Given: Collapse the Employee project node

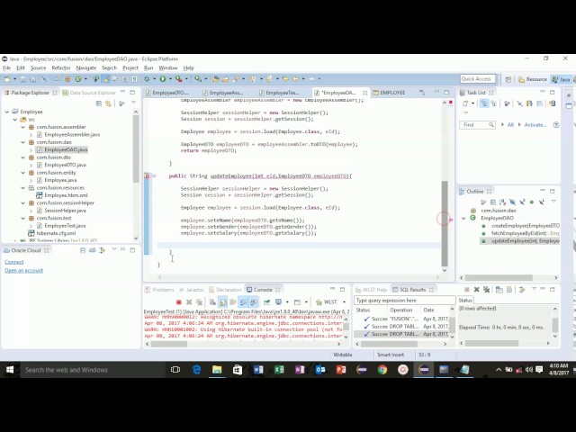Looking at the screenshot, I should tap(7, 112).
